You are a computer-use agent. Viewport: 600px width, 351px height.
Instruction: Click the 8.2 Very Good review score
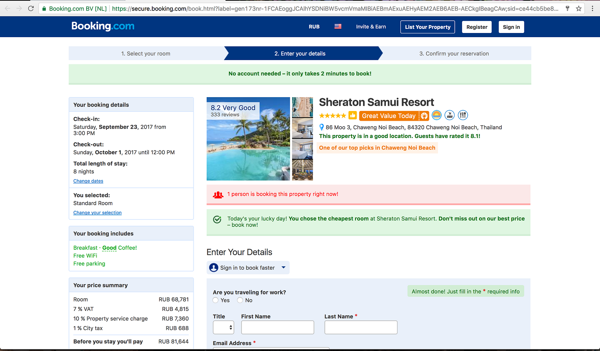(x=233, y=108)
